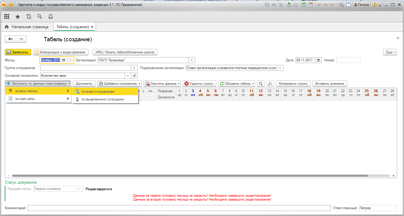Open the Еще dropdown menu
404x216 pixels.
point(390,52)
